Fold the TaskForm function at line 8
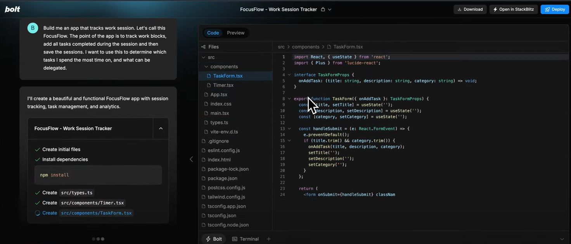Screen dimensions: 571x244 [x=289, y=99]
